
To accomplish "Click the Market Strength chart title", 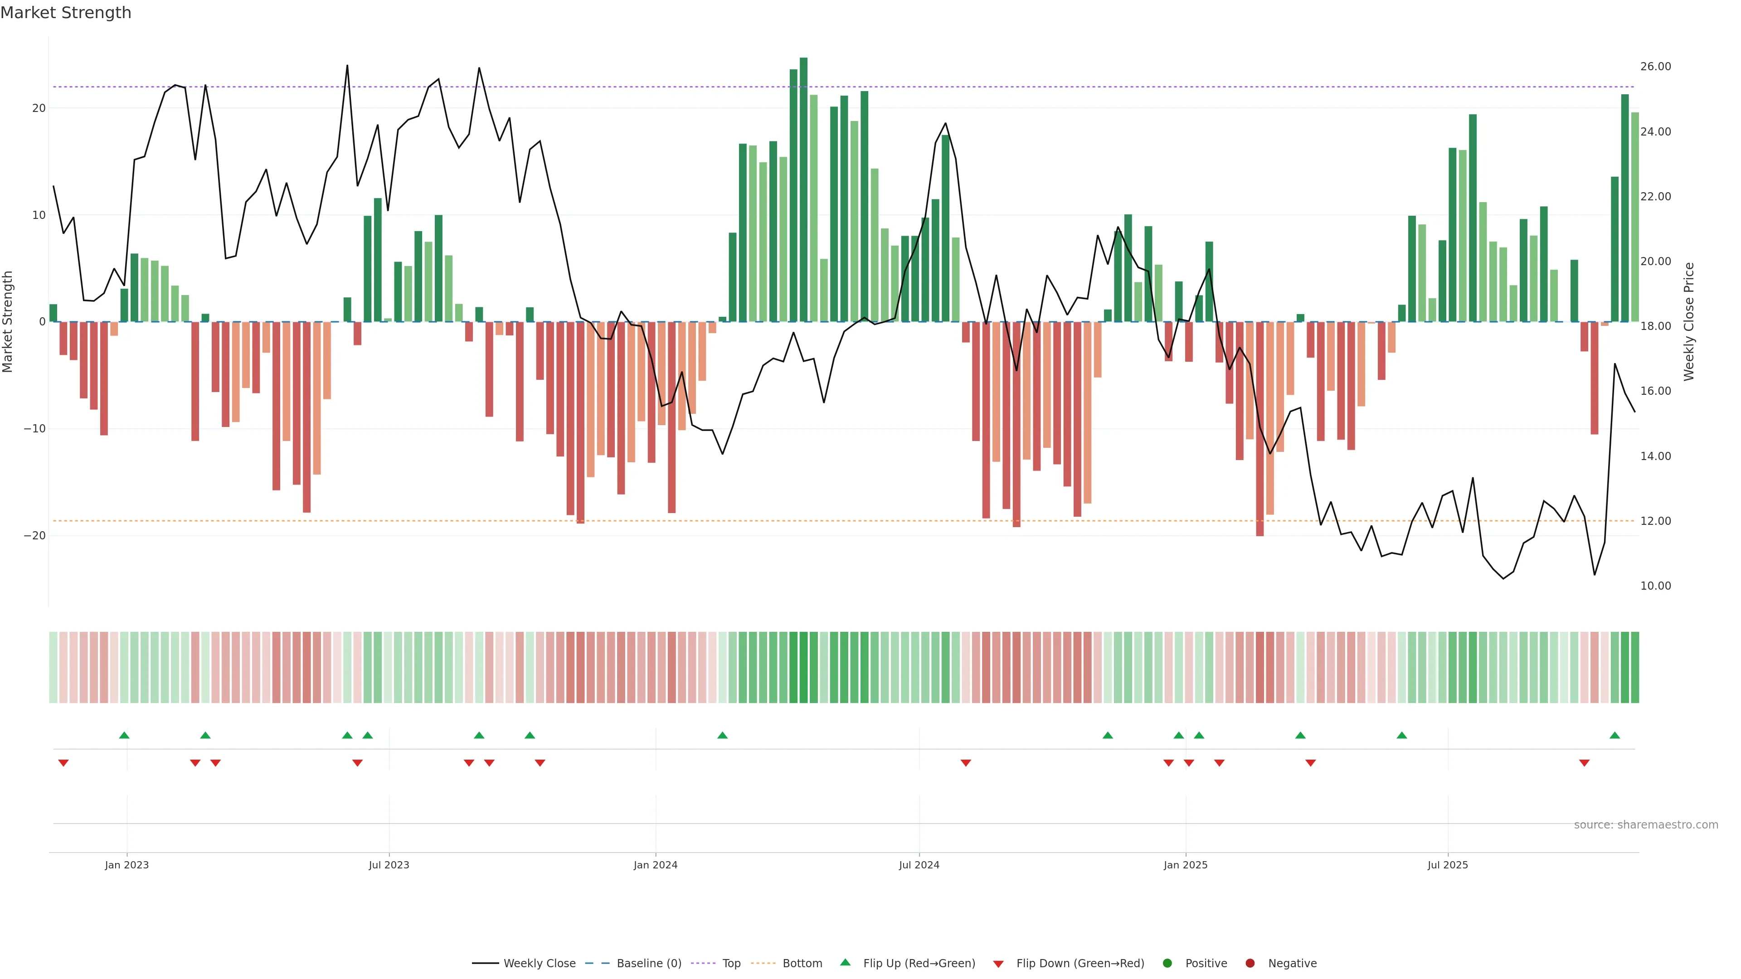I will pyautogui.click(x=66, y=13).
